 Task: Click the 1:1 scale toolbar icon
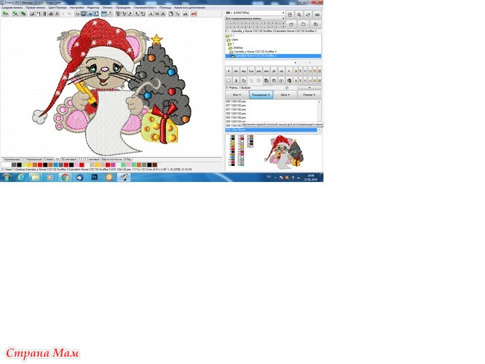pyautogui.click(x=77, y=14)
